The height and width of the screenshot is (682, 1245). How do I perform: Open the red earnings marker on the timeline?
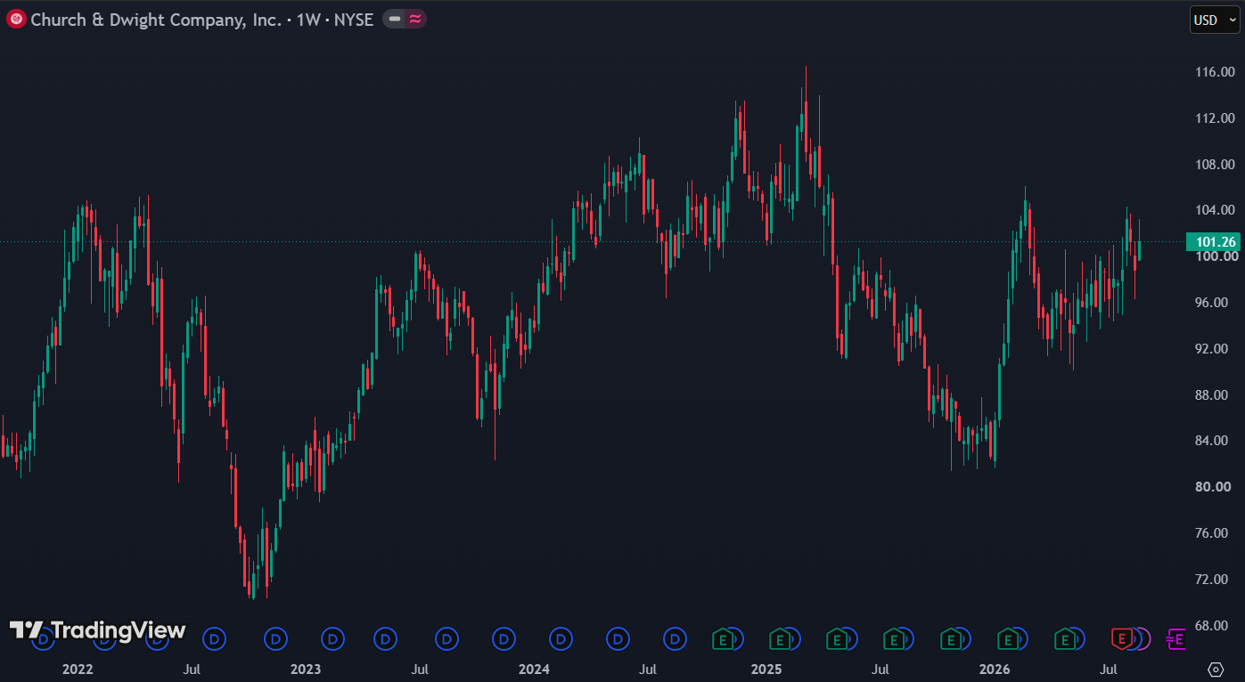pos(1121,638)
